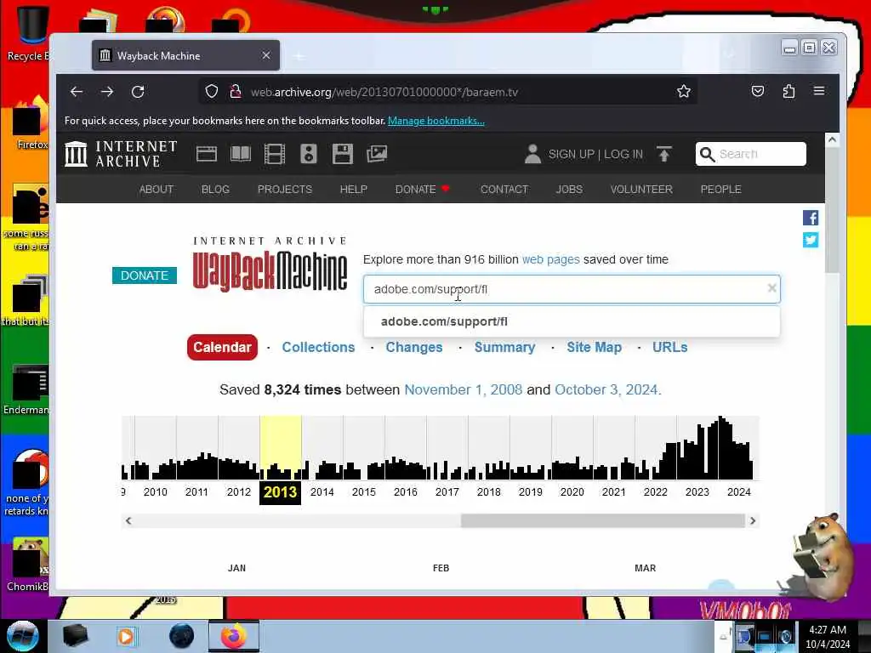
Task: Switch to the Site Map view
Action: click(x=594, y=347)
